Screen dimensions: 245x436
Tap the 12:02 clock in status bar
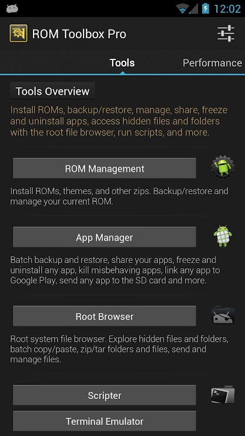[x=227, y=9]
